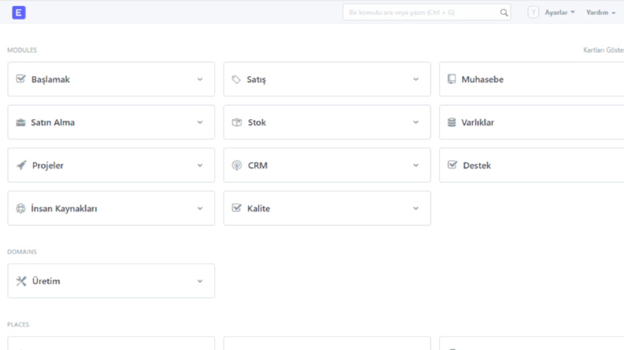
Task: Click the Başlamak checkmark icon
Action: [x=20, y=78]
